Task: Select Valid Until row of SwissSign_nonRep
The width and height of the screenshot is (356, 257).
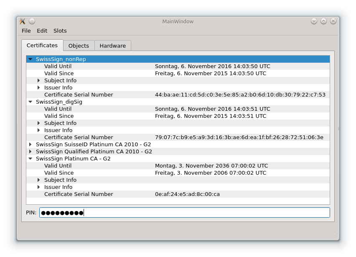Action: (178, 66)
